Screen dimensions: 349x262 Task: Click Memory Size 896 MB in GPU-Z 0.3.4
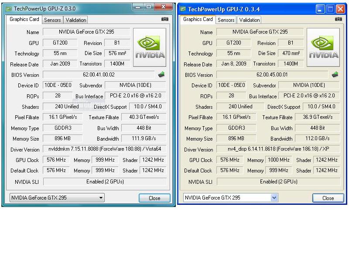(x=236, y=138)
